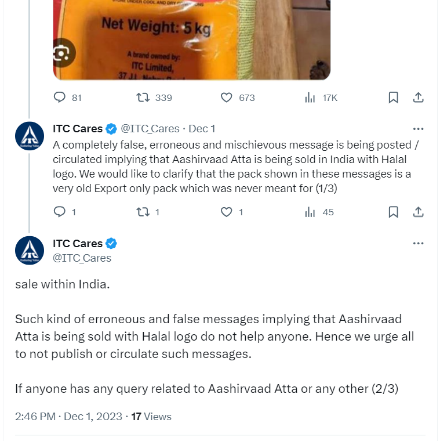The height and width of the screenshot is (441, 440).
Task: Open the @ITC_Cares handle in (1/3) tweet
Action: (x=150, y=129)
